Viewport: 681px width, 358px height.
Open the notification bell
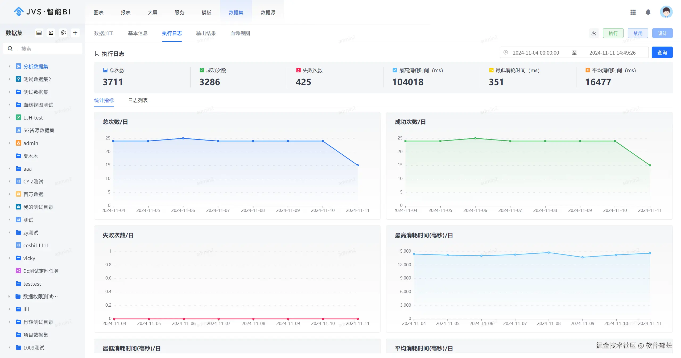(x=648, y=12)
